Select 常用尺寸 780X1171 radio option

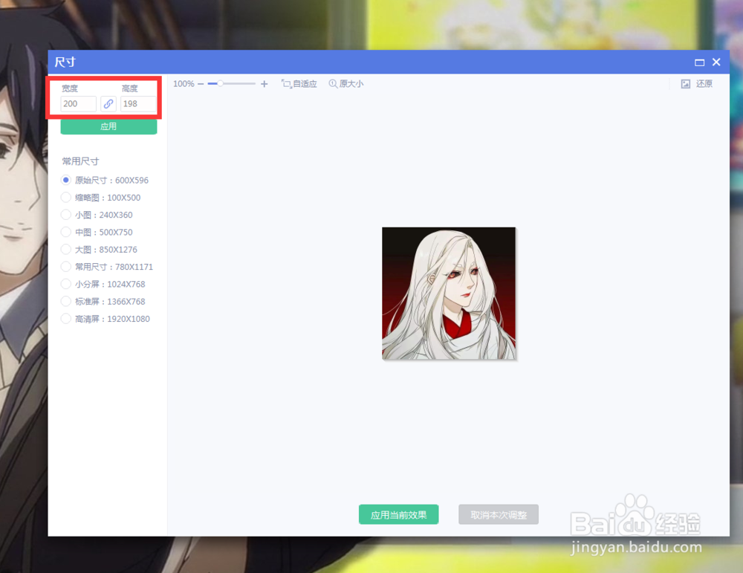[x=66, y=267]
